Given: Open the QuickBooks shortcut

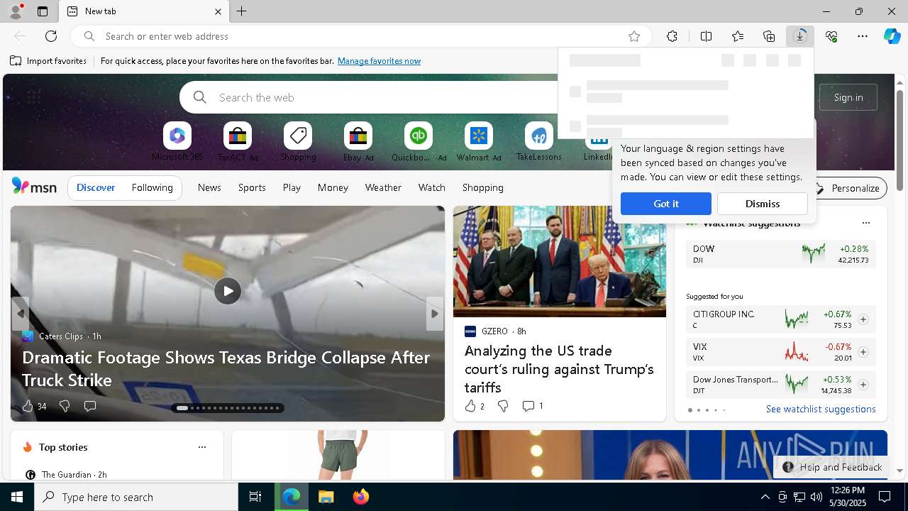Looking at the screenshot, I should coord(419,142).
